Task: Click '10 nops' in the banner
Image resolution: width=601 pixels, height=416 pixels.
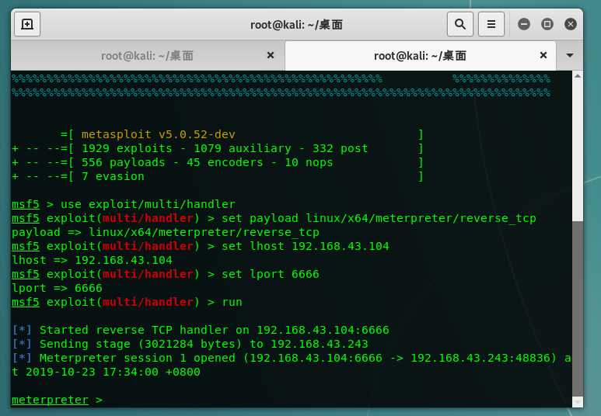Action: click(x=309, y=163)
